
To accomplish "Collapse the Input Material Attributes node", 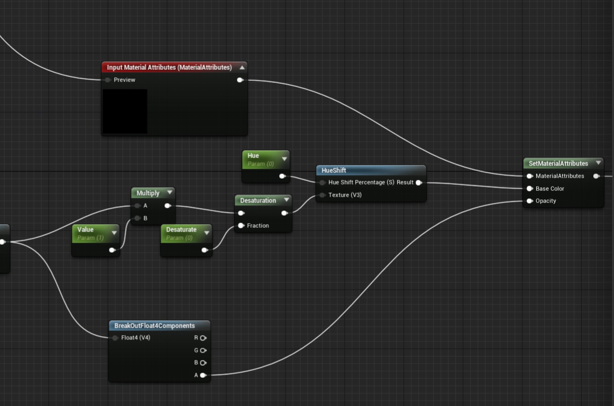I will point(242,67).
